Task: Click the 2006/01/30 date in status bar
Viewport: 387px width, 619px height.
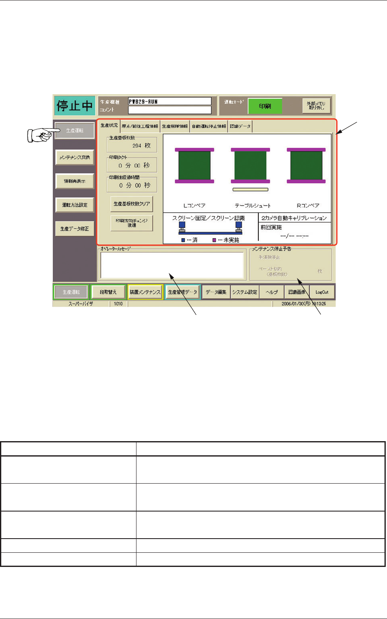Action: coord(304,304)
